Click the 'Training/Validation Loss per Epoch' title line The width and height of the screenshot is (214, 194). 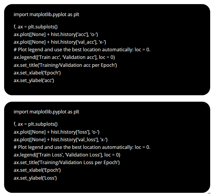point(67,162)
